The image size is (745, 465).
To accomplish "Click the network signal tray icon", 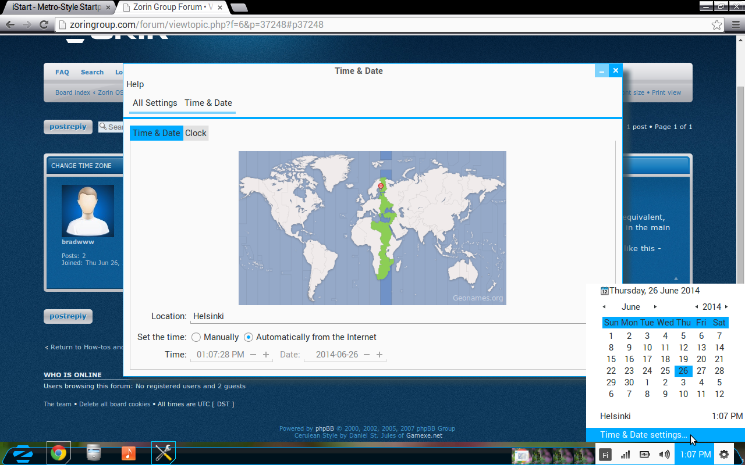I will [x=626, y=455].
